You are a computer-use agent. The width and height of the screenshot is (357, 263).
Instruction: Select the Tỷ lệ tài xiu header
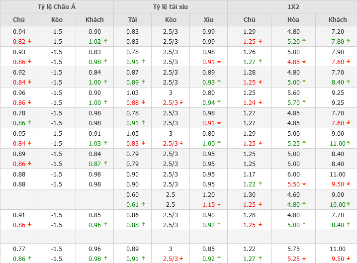pyautogui.click(x=171, y=7)
